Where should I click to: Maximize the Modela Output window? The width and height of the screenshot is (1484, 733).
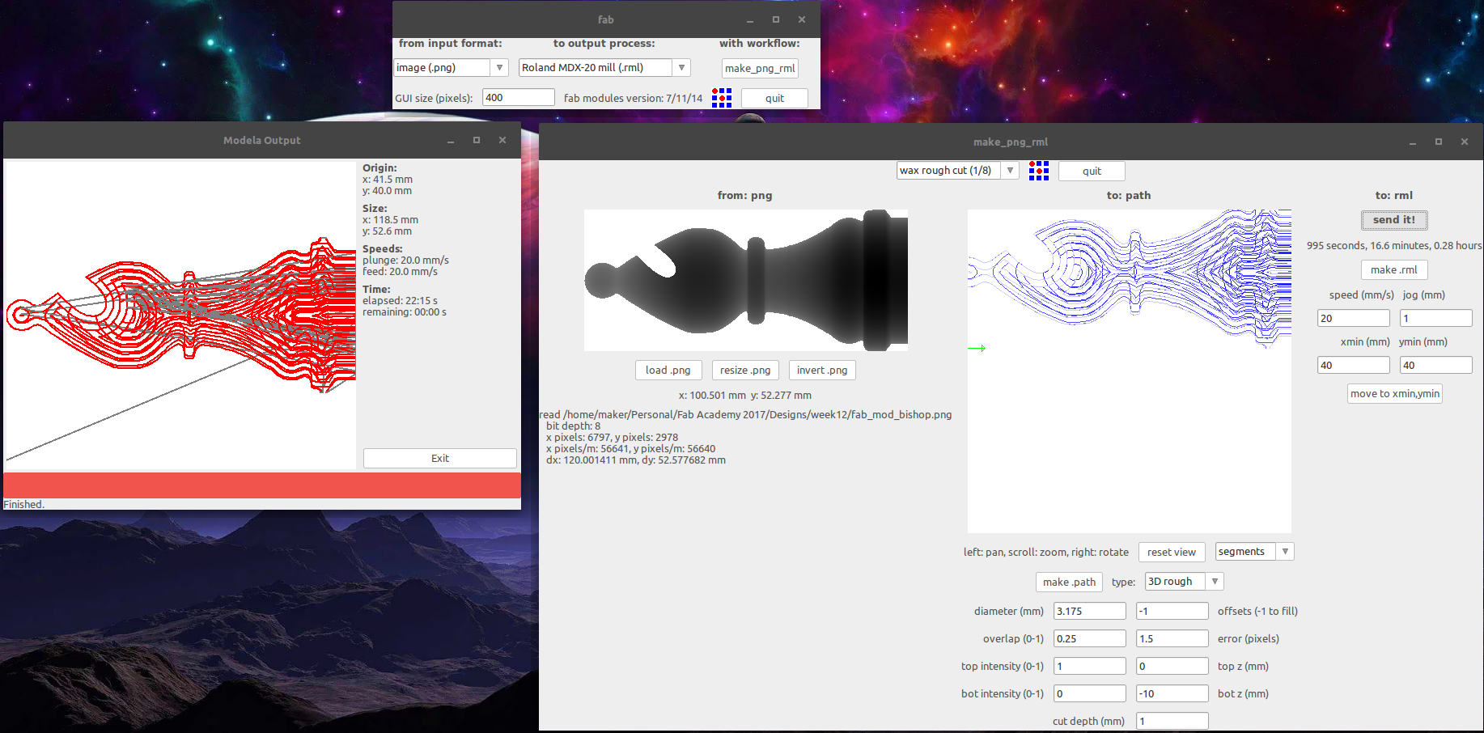click(x=477, y=141)
